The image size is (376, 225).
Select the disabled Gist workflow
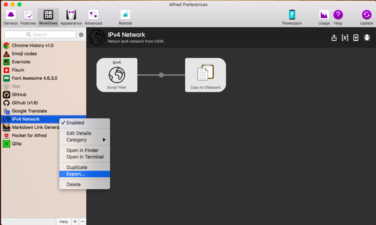(44, 86)
